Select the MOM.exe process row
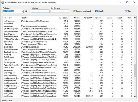The image size is (138, 102). 68,55
